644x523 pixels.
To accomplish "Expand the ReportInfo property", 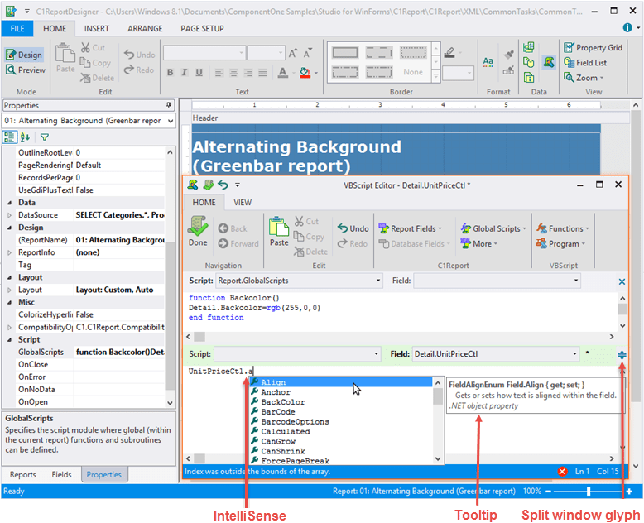I will pos(9,253).
